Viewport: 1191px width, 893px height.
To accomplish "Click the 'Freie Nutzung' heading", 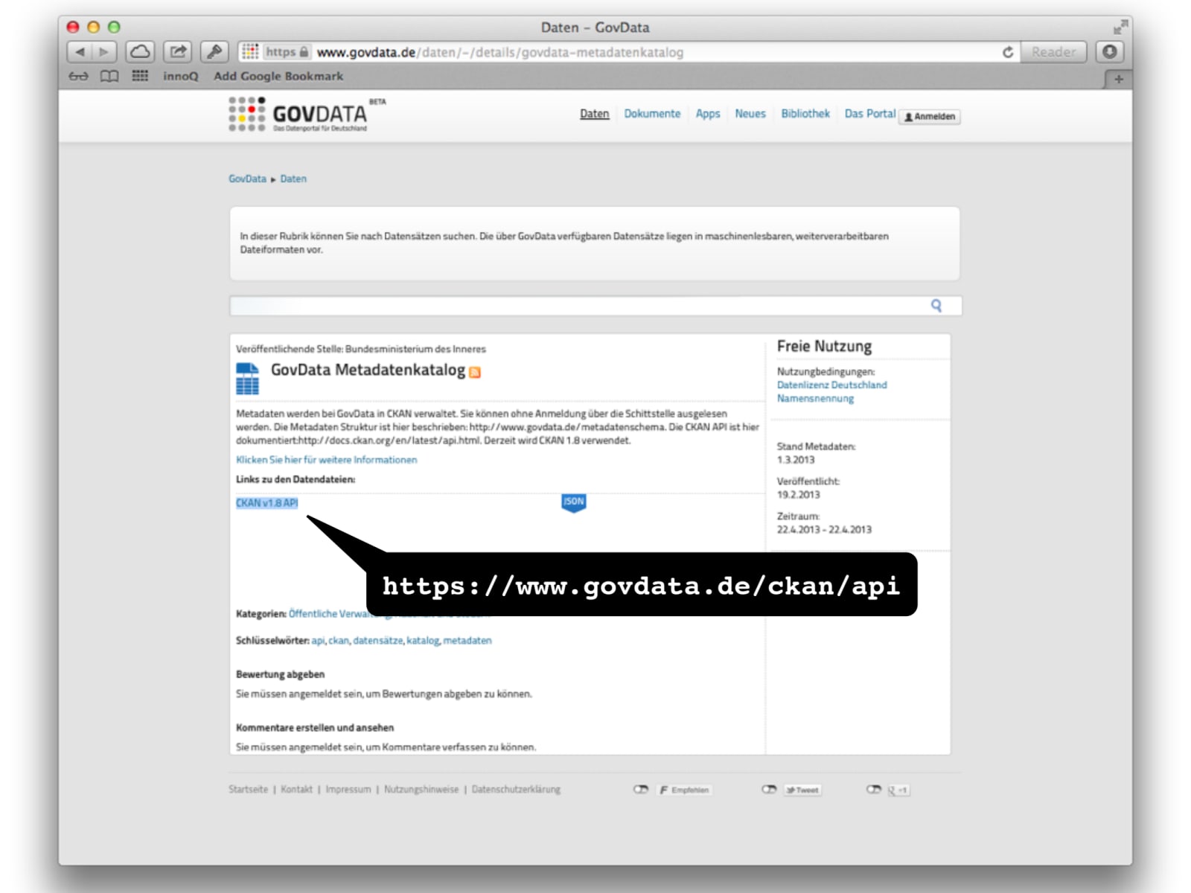I will (x=824, y=346).
